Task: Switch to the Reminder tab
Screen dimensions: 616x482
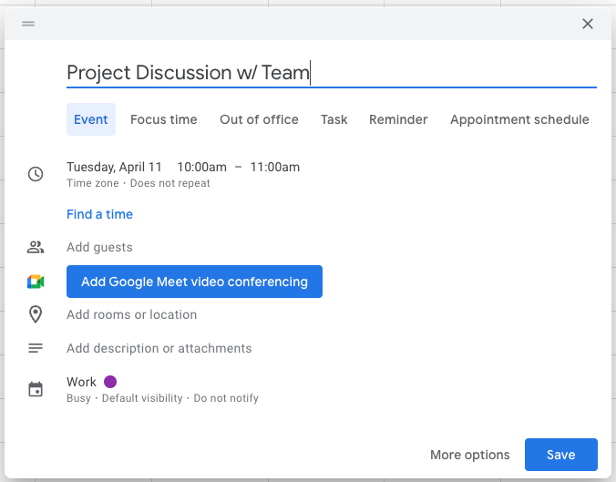Action: (x=398, y=119)
